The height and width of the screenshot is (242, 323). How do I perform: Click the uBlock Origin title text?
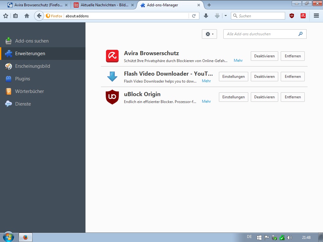point(142,94)
